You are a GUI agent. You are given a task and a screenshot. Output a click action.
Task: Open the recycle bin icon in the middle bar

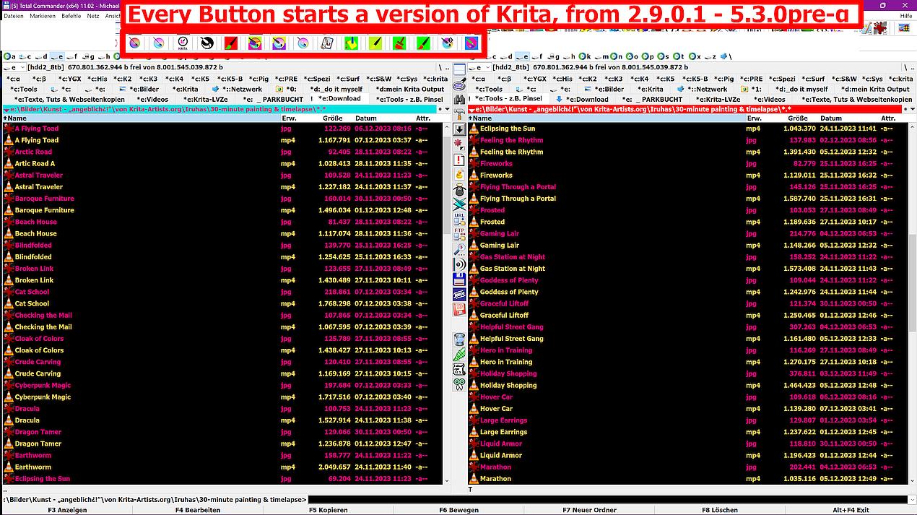[x=459, y=339]
